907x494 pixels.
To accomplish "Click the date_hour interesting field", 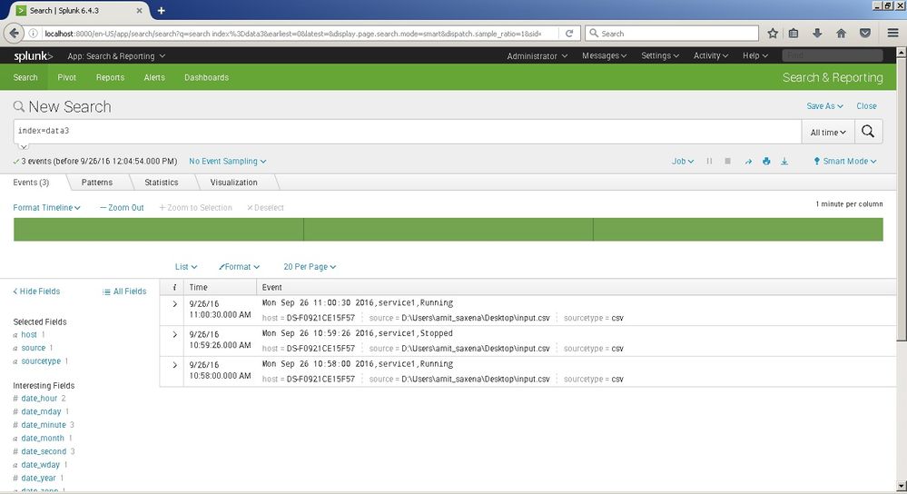I will coord(39,399).
